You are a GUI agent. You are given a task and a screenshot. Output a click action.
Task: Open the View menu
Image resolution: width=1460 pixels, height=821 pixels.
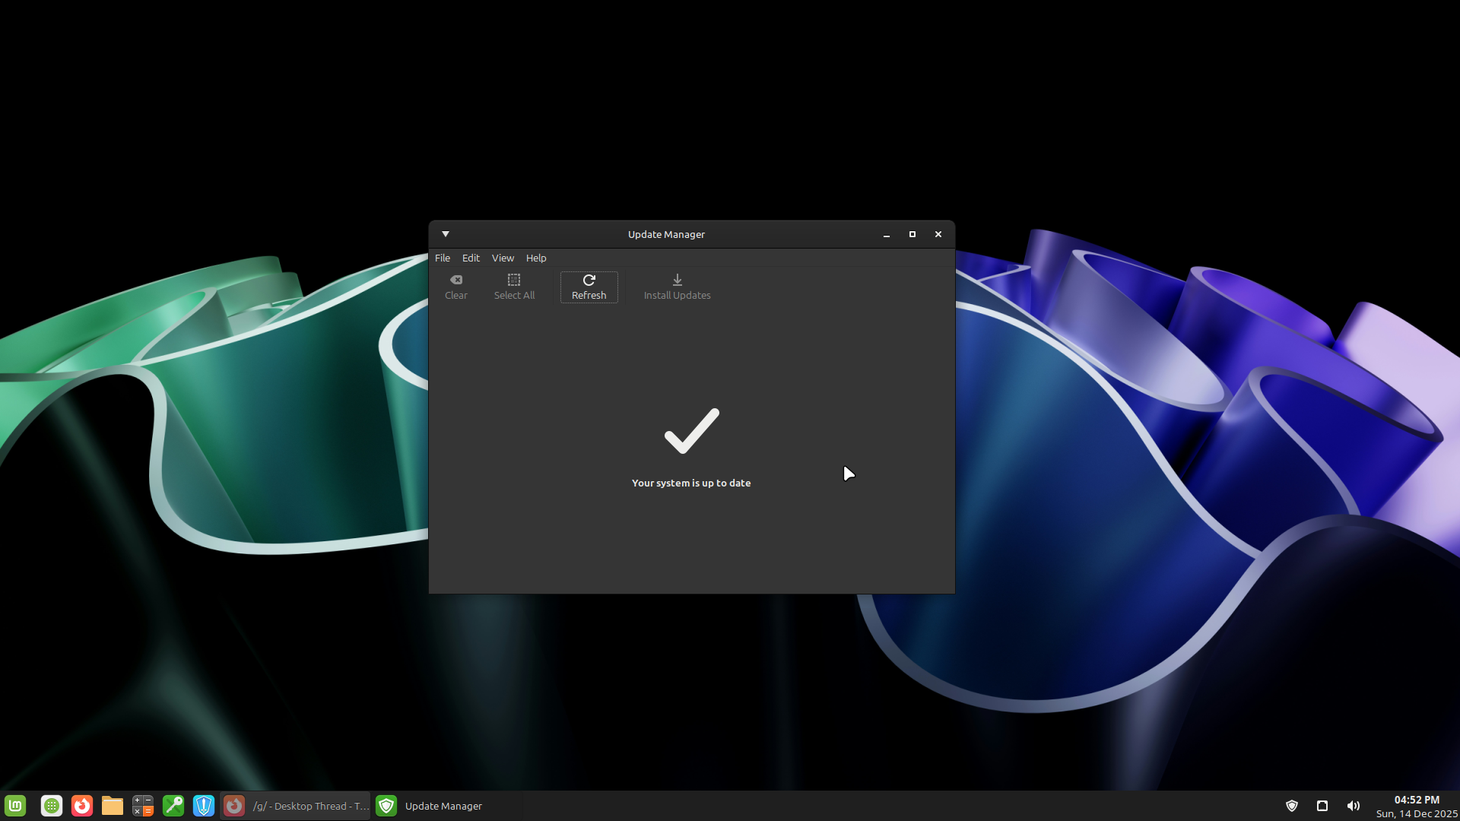[x=503, y=258]
